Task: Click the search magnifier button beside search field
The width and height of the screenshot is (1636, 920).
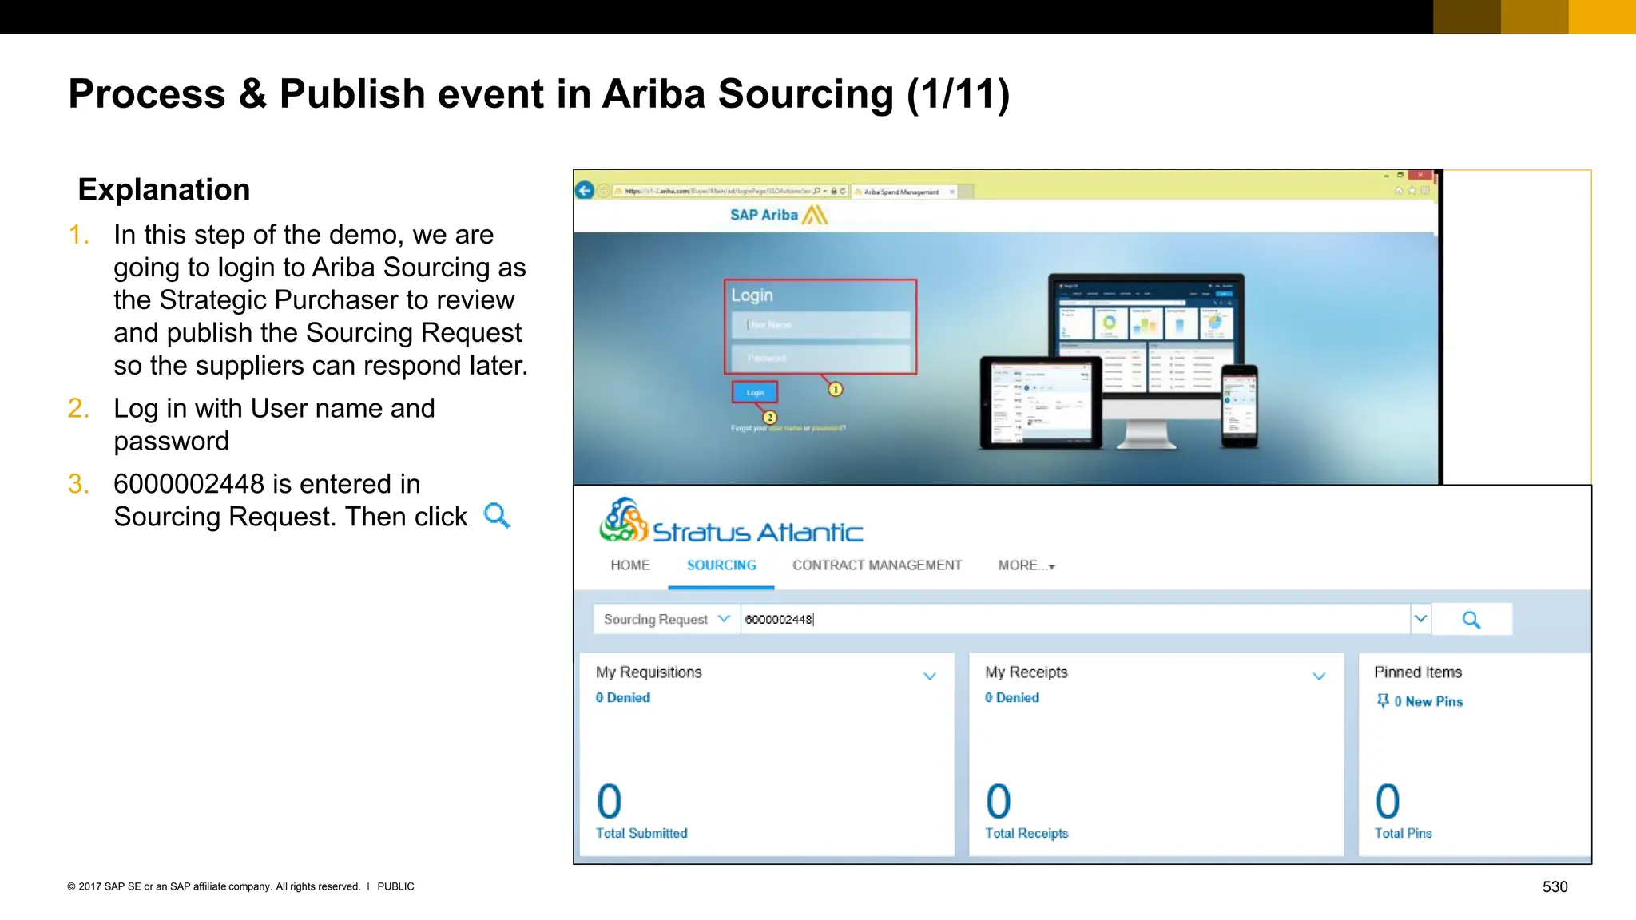Action: [x=1471, y=620]
